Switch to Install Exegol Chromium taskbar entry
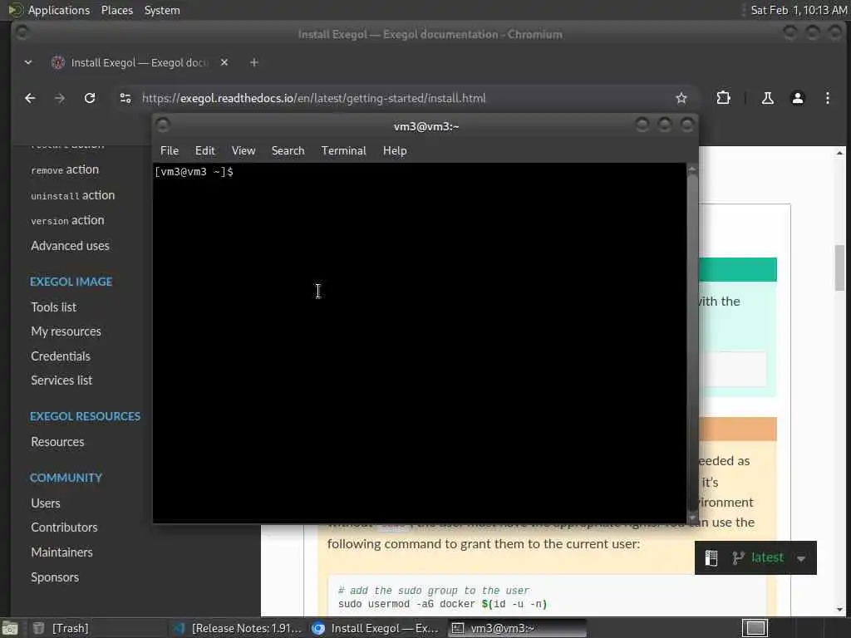 point(376,628)
